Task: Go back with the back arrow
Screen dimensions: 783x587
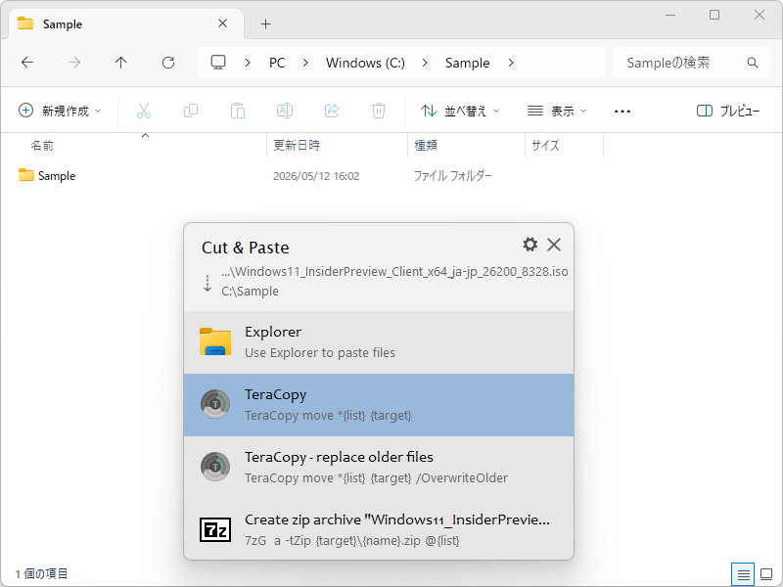Action: click(27, 63)
